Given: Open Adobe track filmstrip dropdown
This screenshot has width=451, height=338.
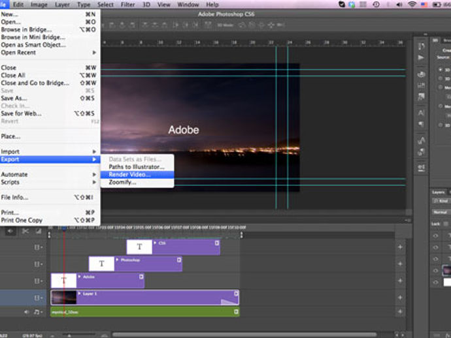Looking at the screenshot, I should tap(38, 281).
